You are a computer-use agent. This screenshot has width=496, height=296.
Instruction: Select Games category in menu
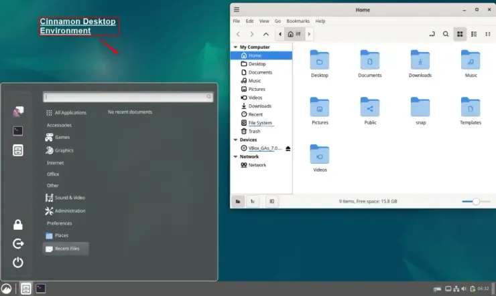coord(58,138)
